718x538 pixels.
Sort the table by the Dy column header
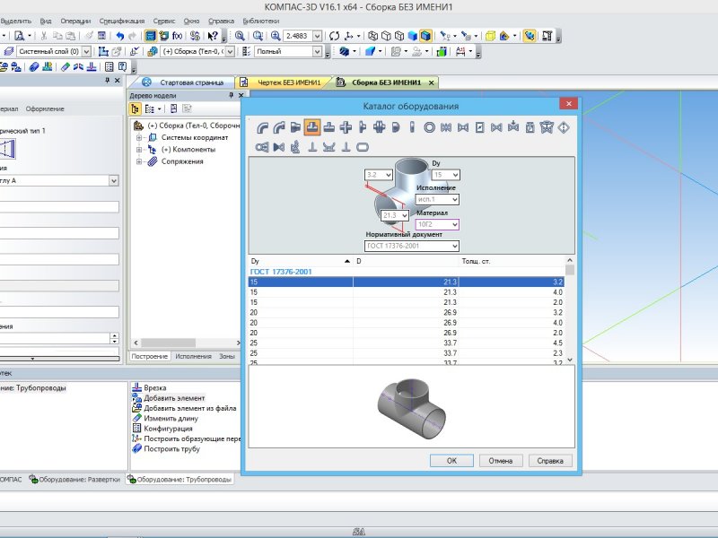(301, 261)
